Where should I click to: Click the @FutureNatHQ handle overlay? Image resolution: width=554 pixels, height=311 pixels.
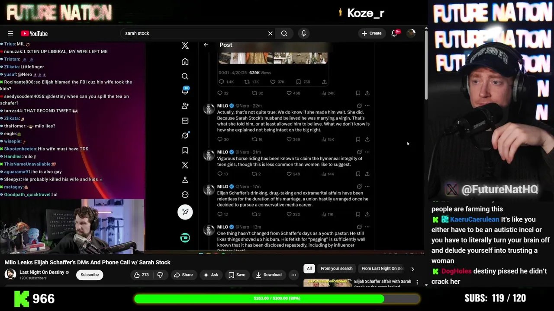click(499, 189)
